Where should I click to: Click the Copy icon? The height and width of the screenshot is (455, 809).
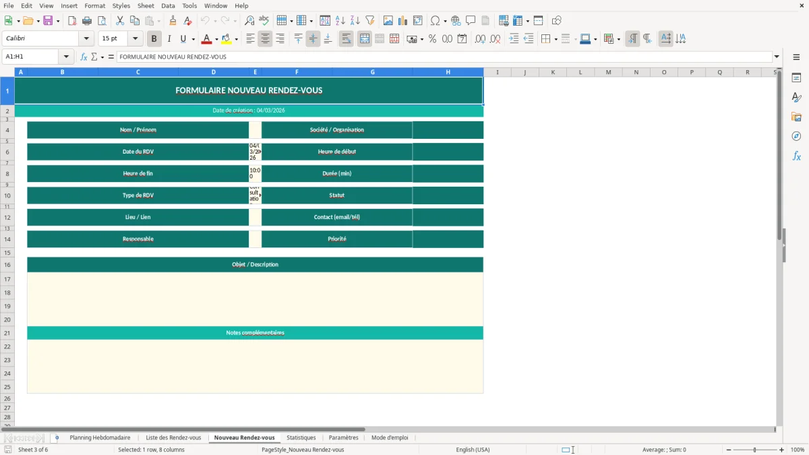134,21
